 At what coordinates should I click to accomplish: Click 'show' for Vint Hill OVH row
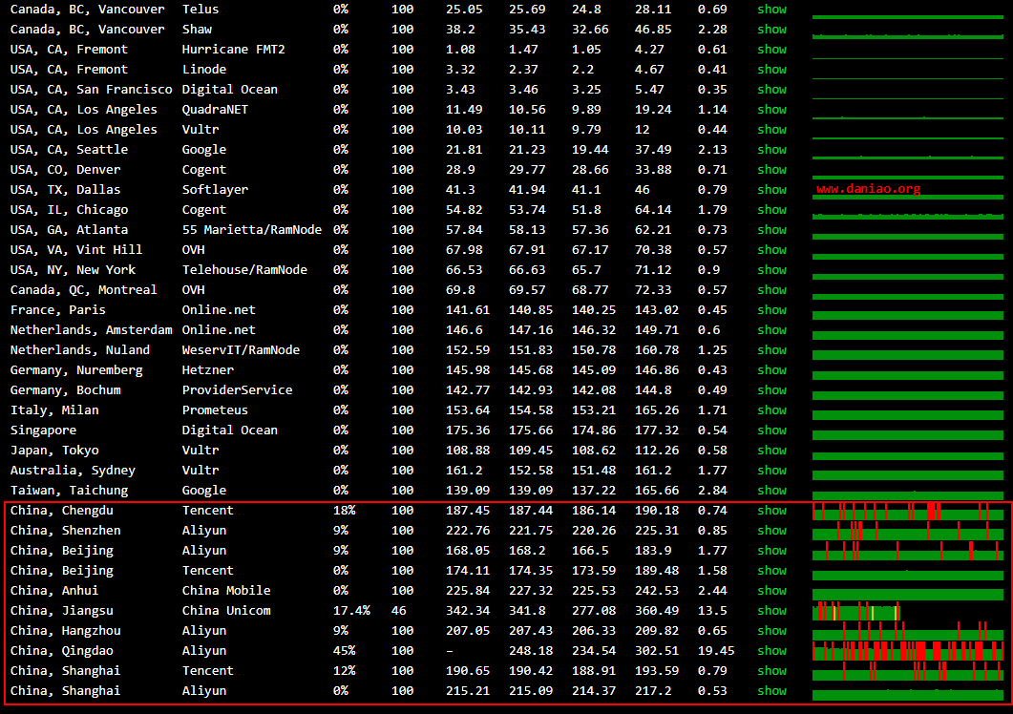click(x=771, y=250)
